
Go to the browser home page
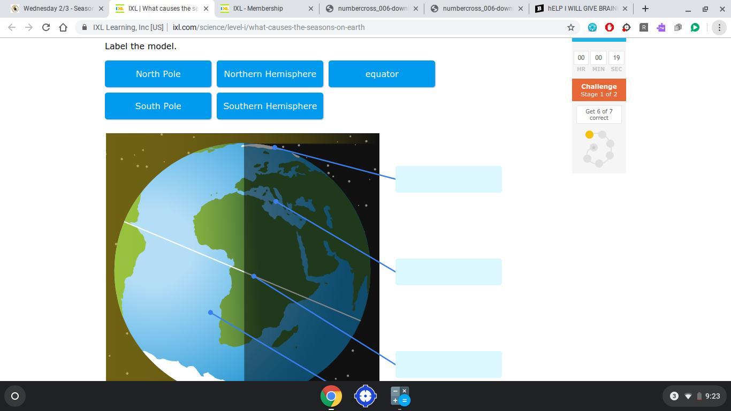(63, 27)
